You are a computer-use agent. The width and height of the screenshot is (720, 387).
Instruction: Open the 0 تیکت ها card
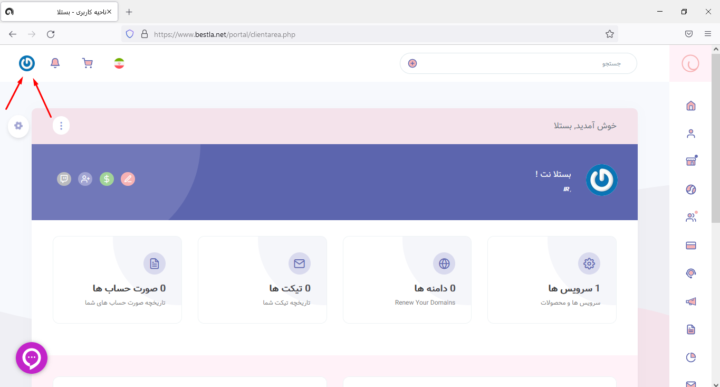point(262,279)
